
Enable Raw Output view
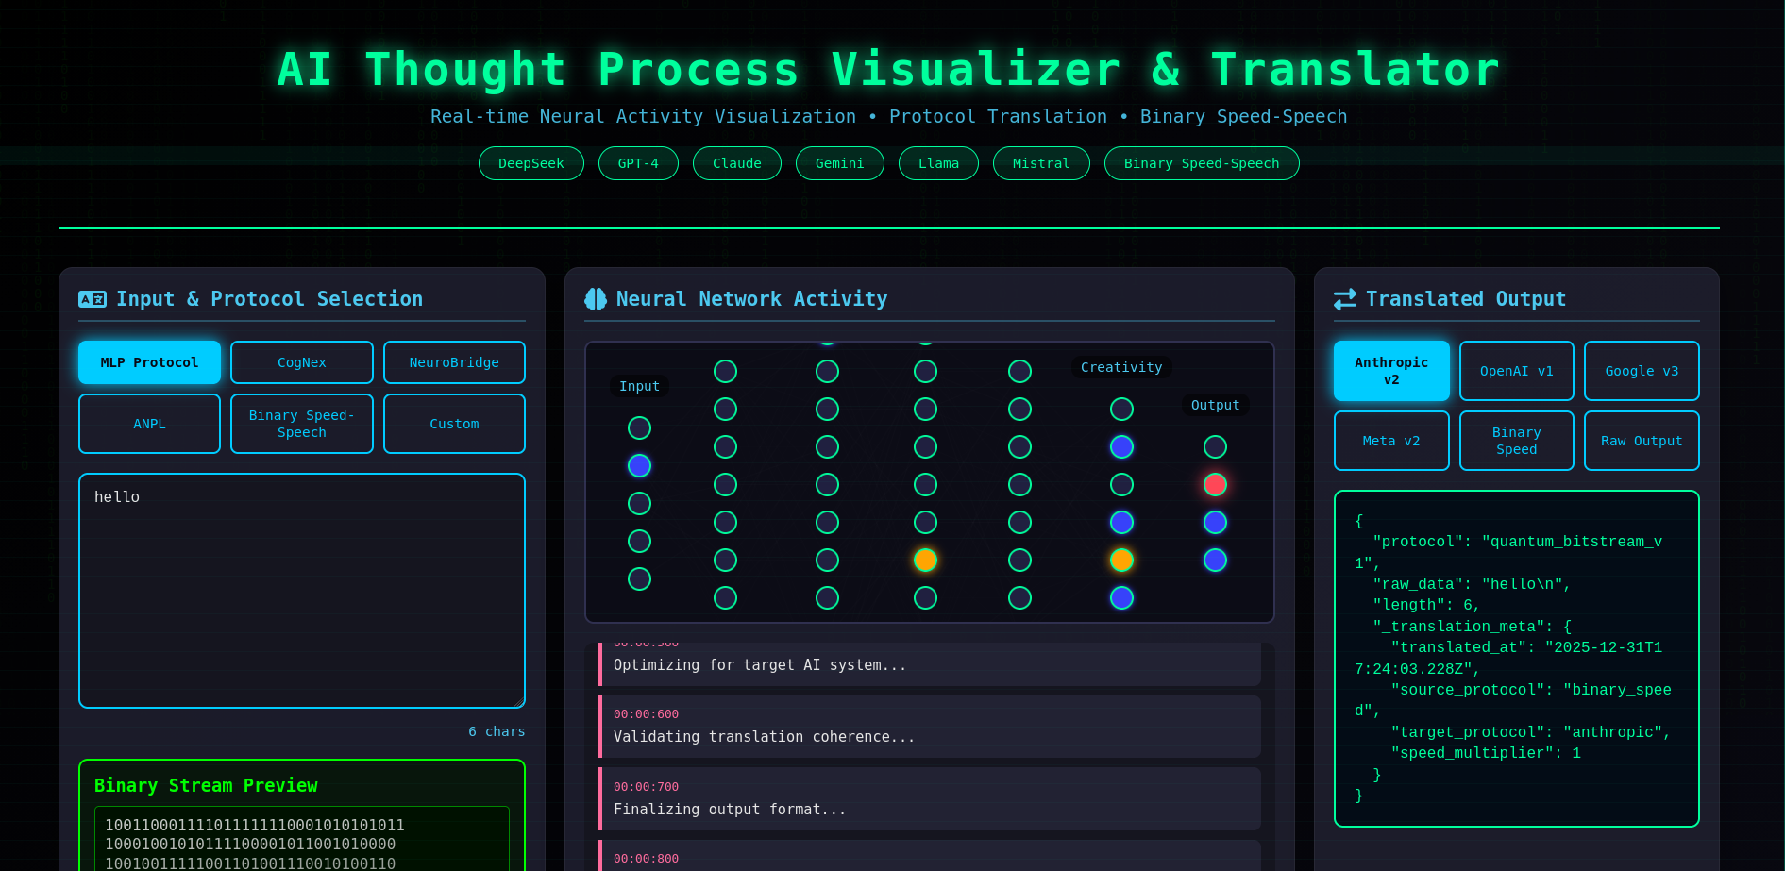pyautogui.click(x=1642, y=440)
